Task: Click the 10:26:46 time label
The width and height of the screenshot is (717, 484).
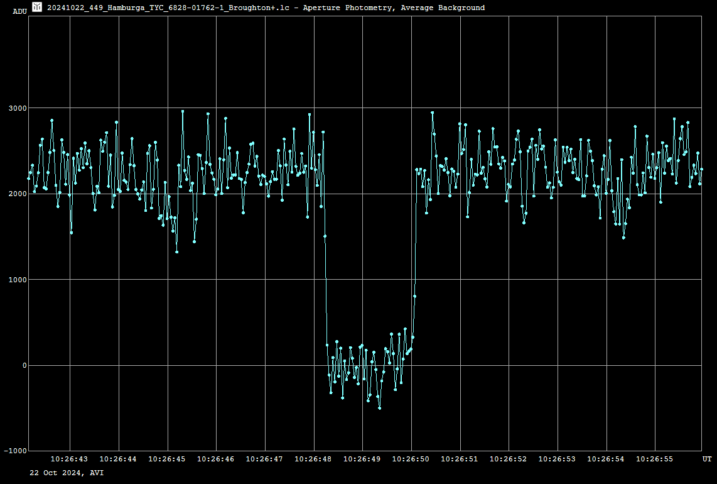Action: click(215, 459)
